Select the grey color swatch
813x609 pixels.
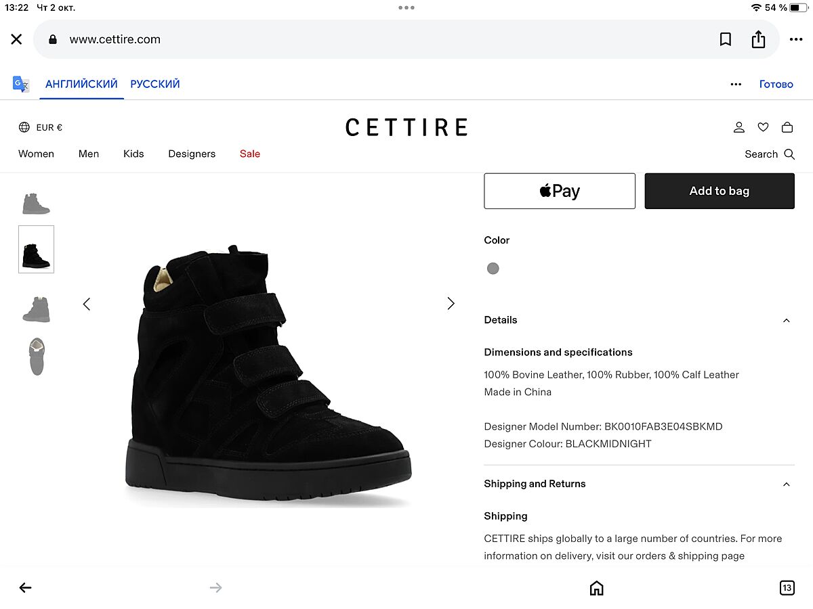pyautogui.click(x=493, y=269)
